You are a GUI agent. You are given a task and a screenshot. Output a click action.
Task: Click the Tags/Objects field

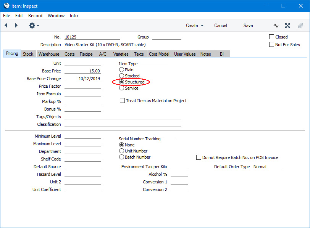coord(123,117)
